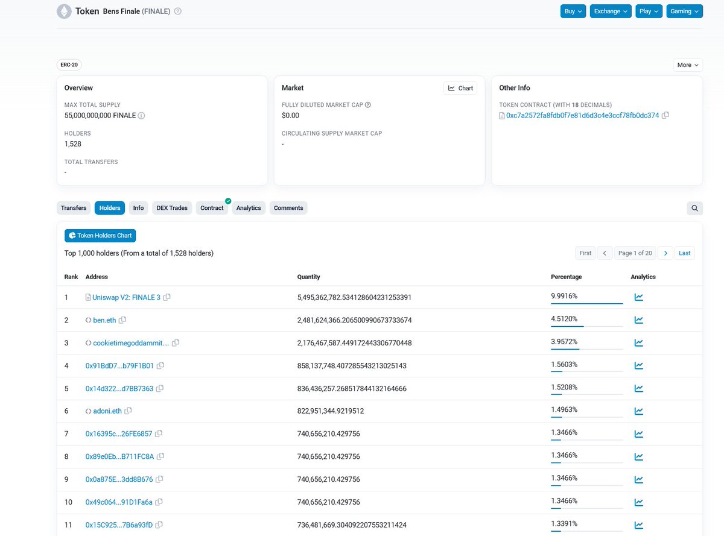Click the search magnifier icon
The image size is (724, 536).
[x=694, y=208]
